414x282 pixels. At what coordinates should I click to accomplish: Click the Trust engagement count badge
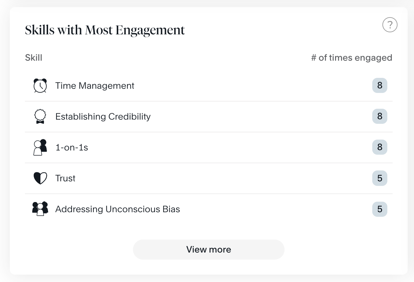[380, 178]
